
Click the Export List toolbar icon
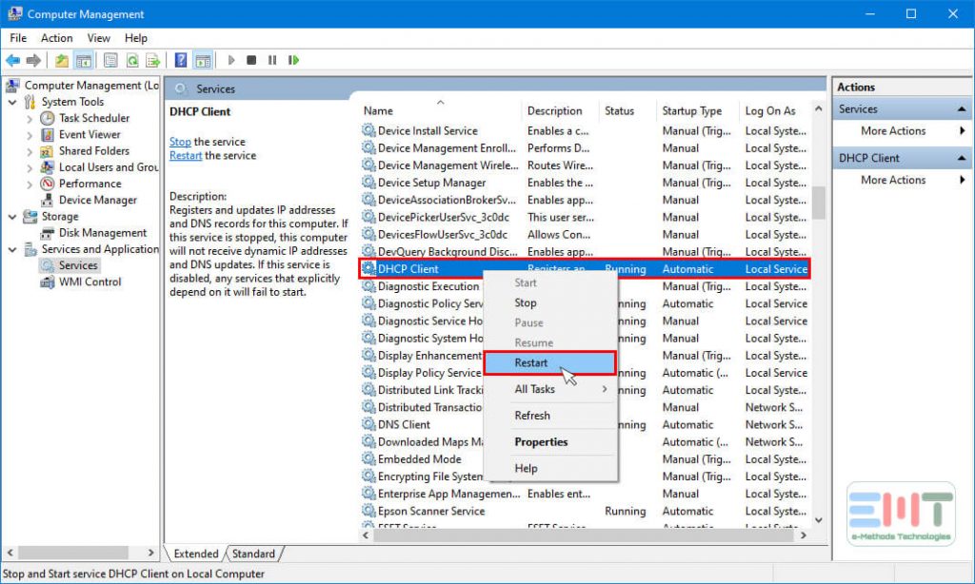pyautogui.click(x=152, y=60)
